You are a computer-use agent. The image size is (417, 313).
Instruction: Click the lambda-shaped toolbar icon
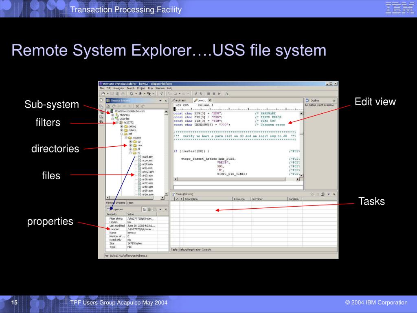click(x=227, y=94)
